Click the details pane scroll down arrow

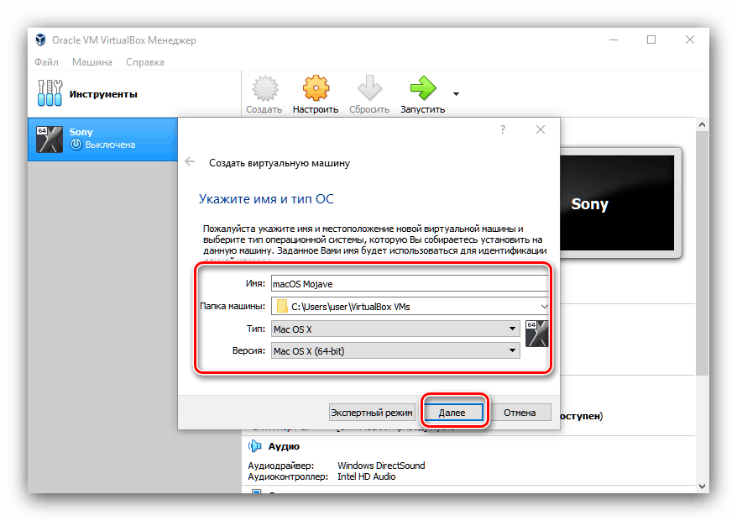click(x=703, y=487)
